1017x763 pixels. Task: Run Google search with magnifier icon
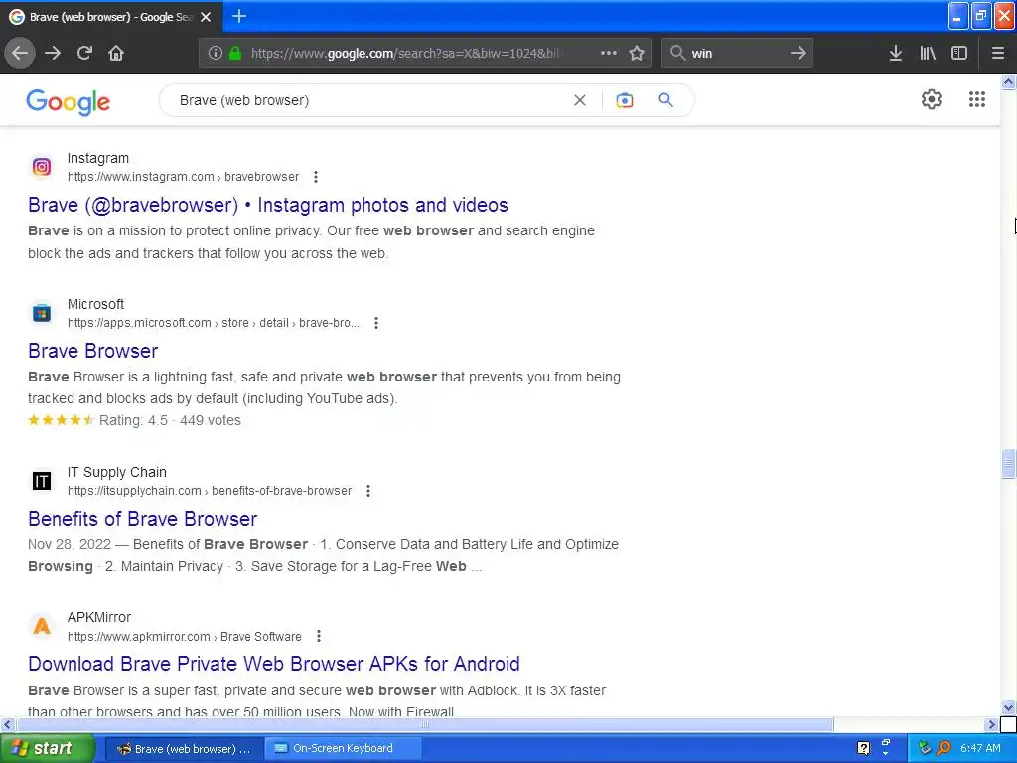point(665,100)
